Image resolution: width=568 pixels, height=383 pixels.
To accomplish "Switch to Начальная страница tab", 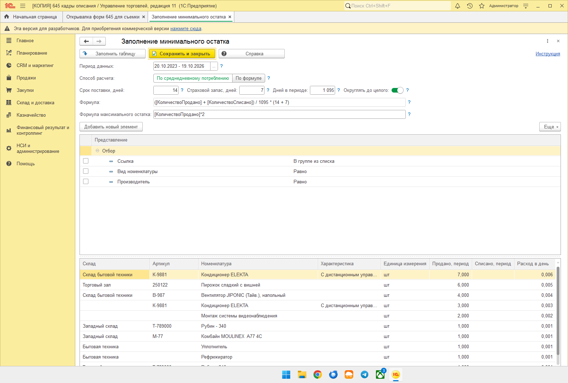I will 31,17.
